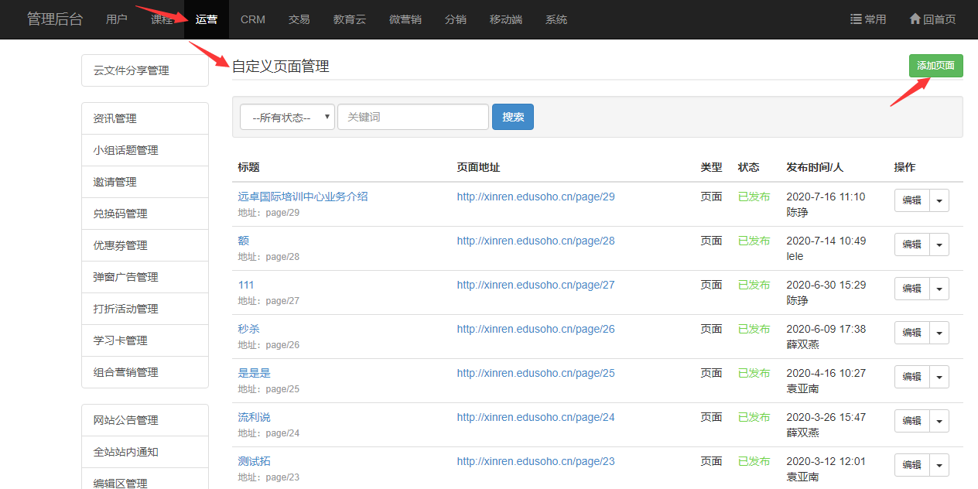
Task: Open the 远卓国际培训中心业务介绍 title link
Action: coord(303,197)
